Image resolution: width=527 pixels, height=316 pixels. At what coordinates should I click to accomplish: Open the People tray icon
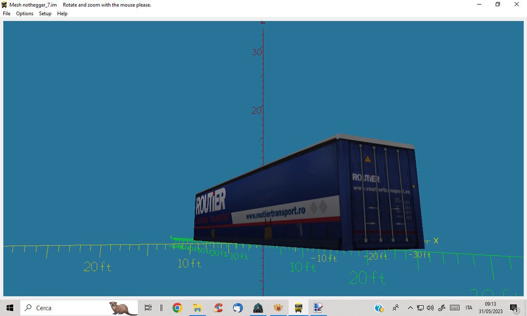[396, 308]
